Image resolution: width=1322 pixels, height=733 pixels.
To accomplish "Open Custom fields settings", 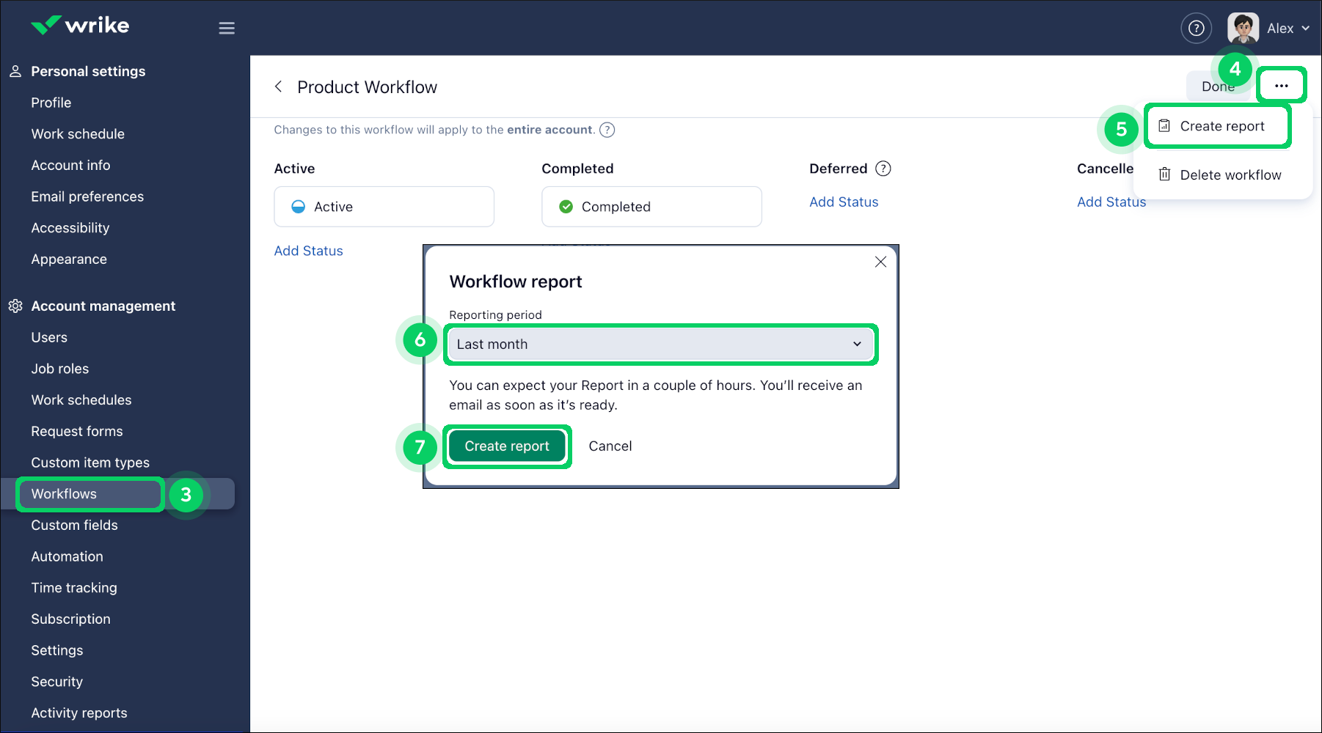I will tap(74, 525).
